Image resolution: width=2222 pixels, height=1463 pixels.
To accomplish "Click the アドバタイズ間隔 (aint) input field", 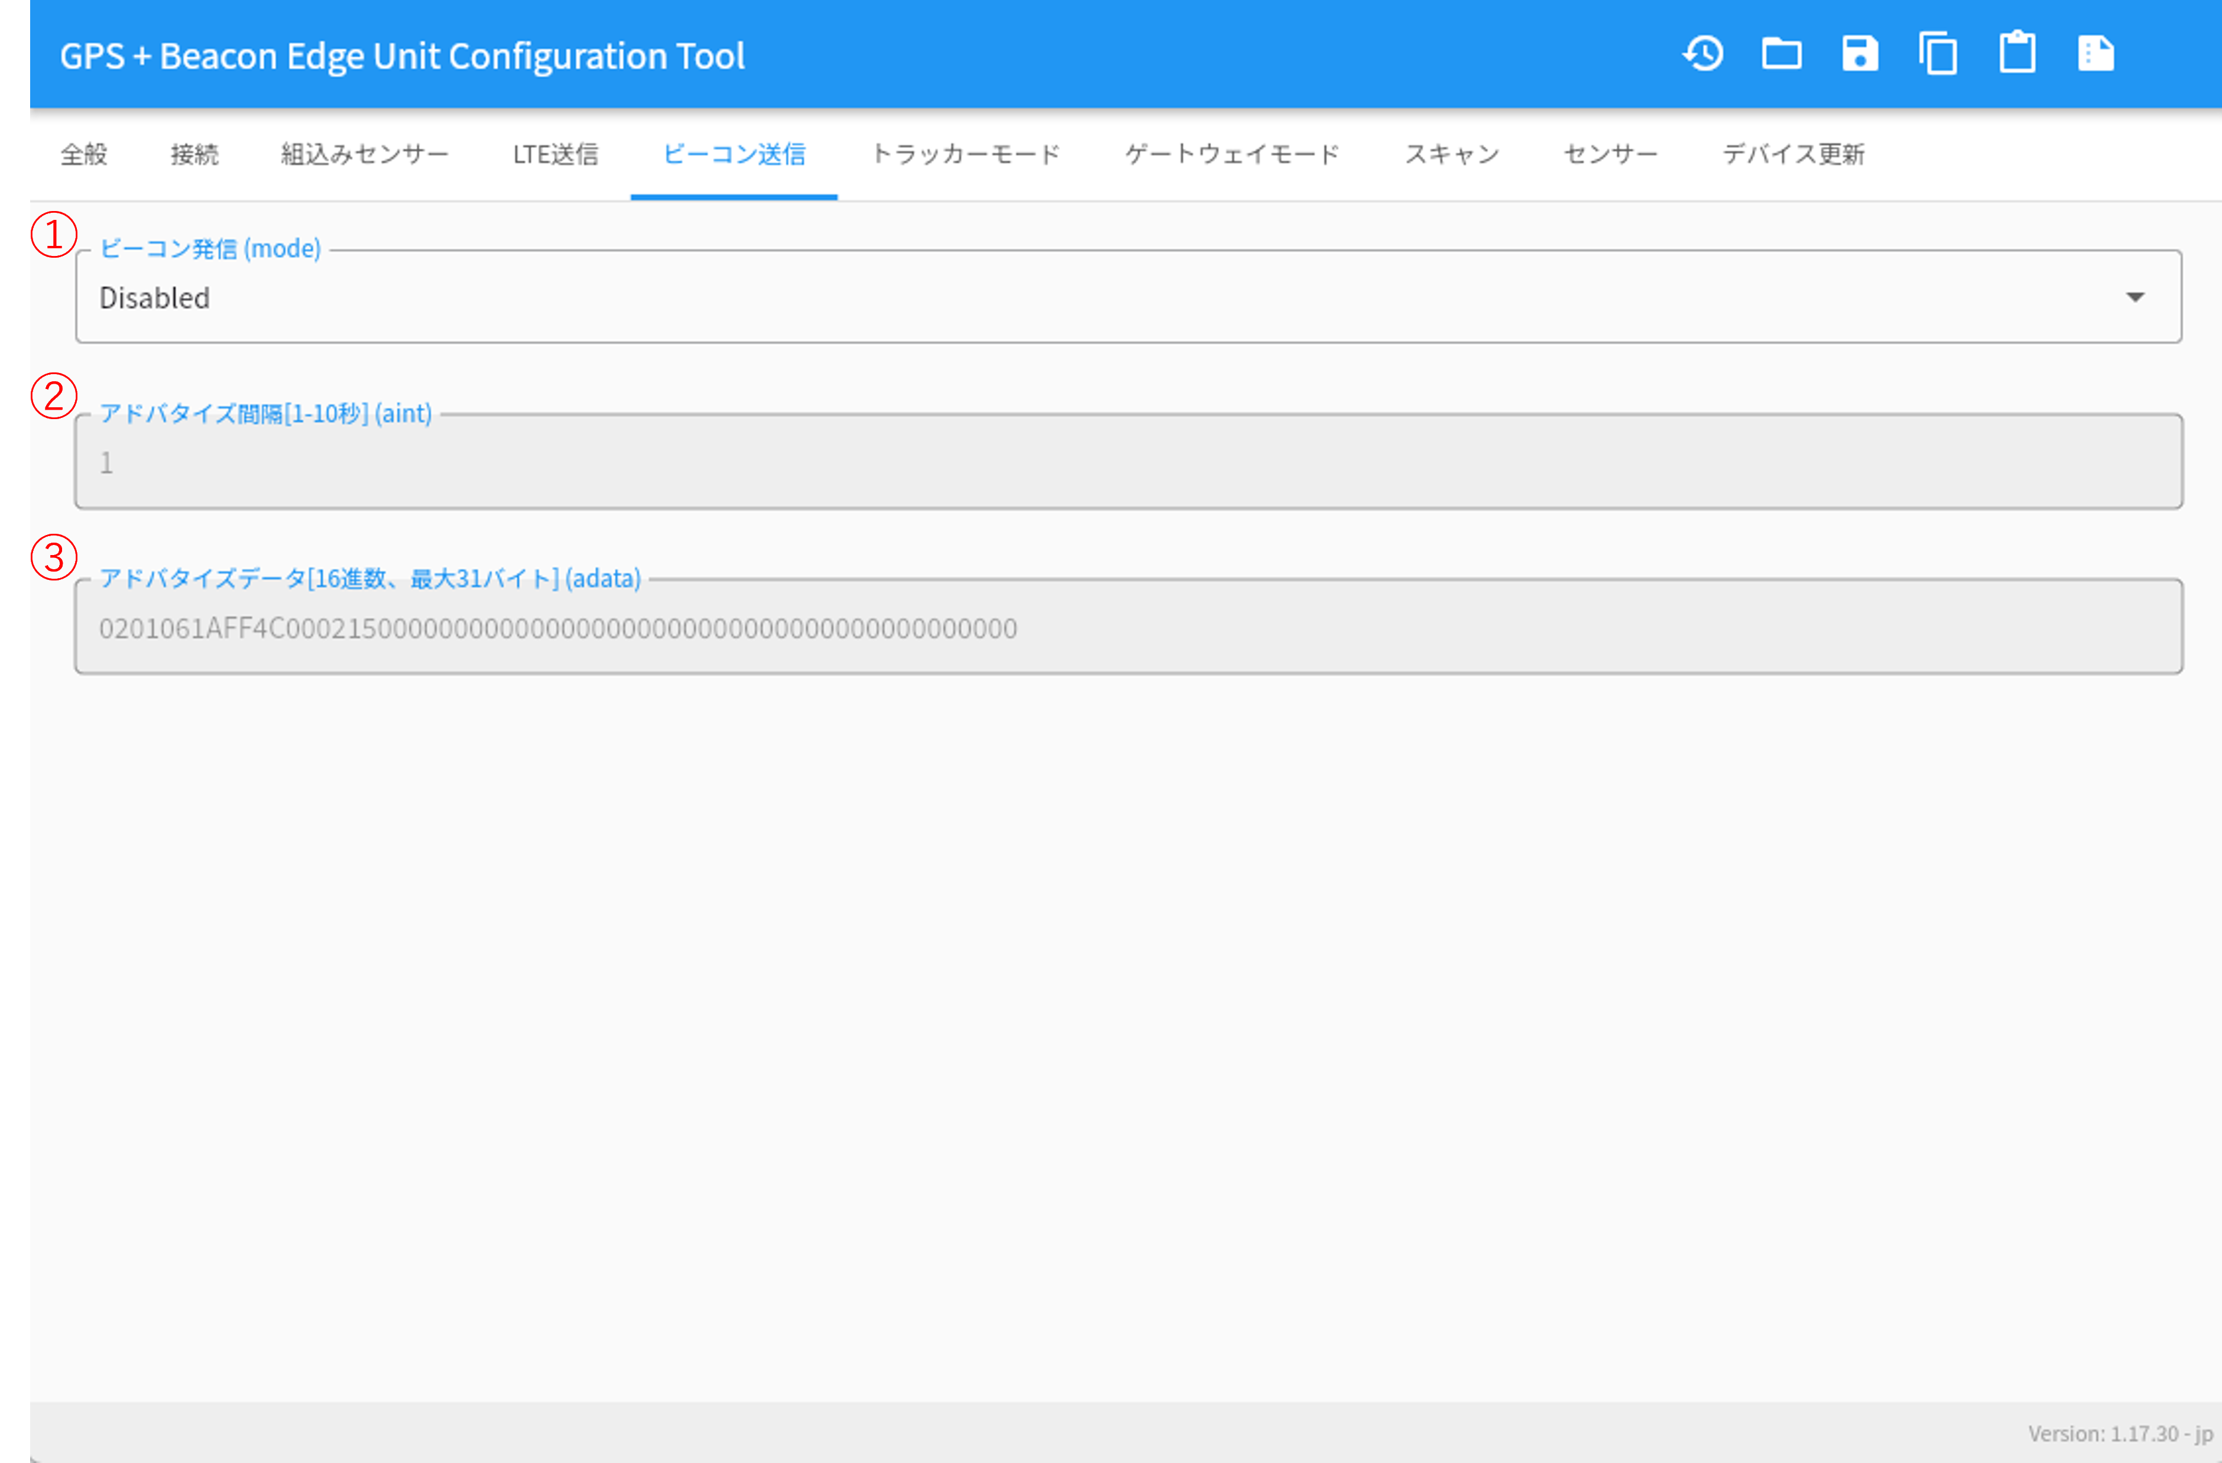I will coord(1129,462).
